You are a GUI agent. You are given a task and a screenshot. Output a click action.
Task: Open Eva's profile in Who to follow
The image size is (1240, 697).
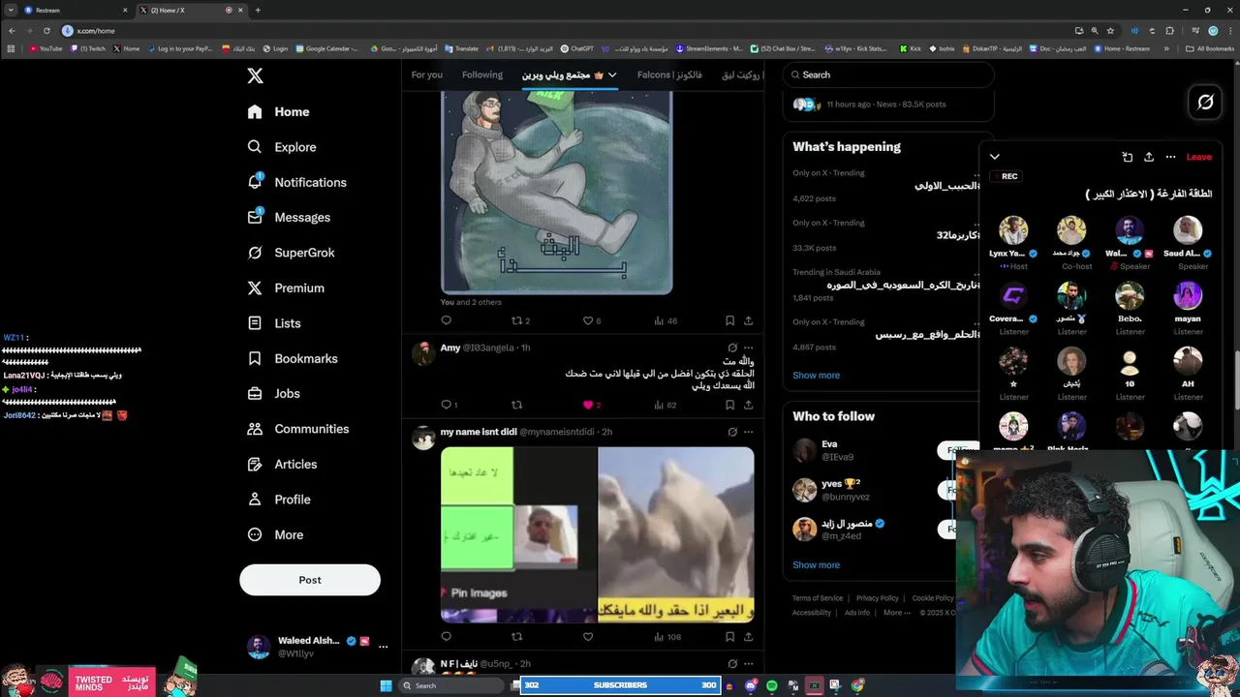click(x=829, y=444)
